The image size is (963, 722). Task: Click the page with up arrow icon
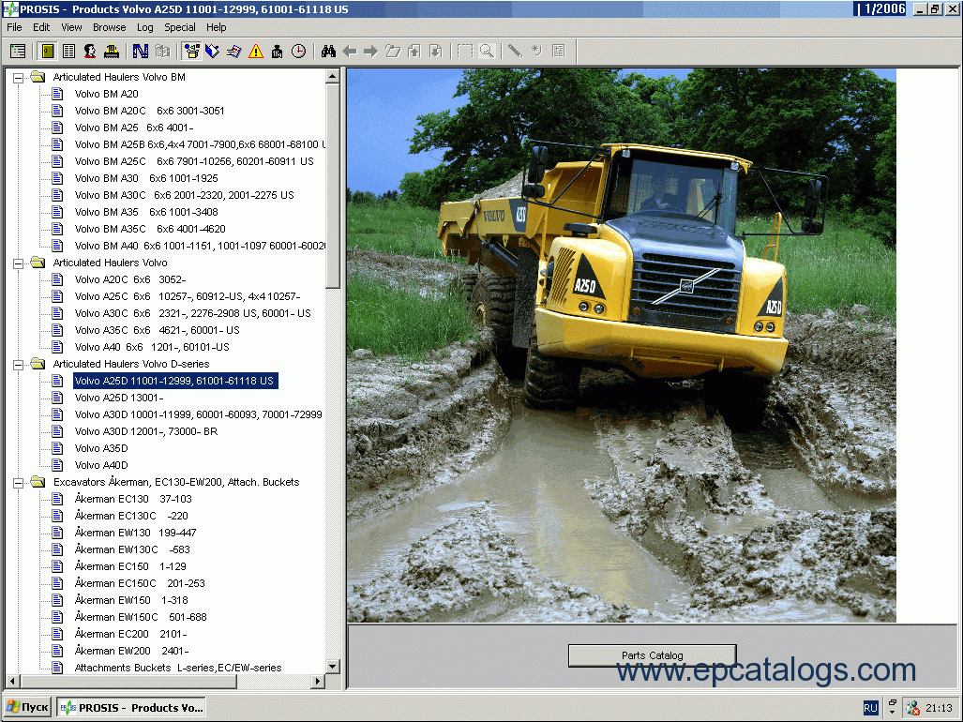[x=414, y=51]
